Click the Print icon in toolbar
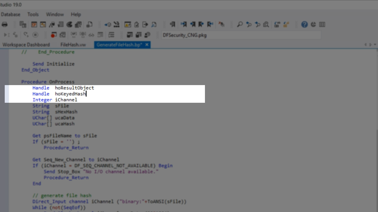 (4, 24)
